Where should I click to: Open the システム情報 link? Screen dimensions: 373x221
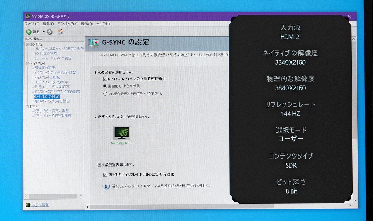[39, 205]
